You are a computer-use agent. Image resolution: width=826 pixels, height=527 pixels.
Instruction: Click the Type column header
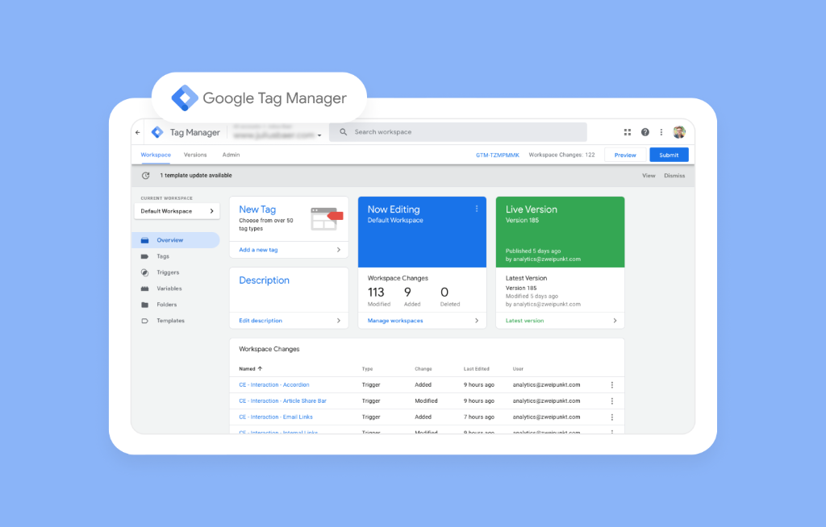(367, 369)
